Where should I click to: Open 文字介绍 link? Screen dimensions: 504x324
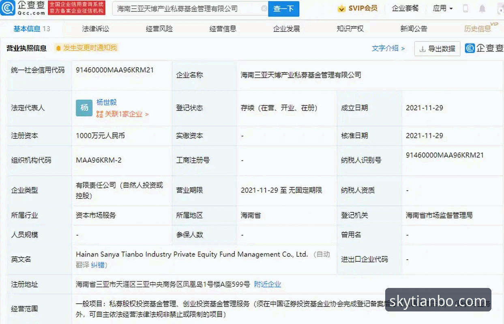point(388,48)
